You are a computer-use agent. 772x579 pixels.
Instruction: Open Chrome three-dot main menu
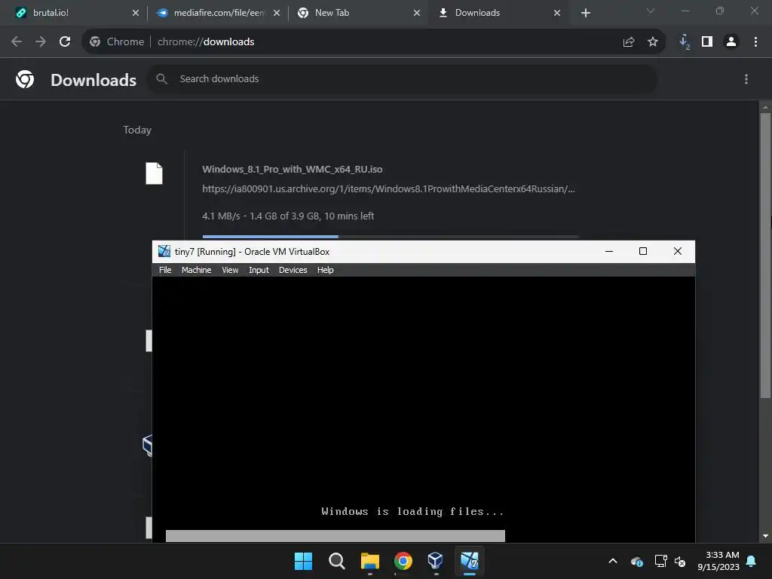(x=755, y=42)
